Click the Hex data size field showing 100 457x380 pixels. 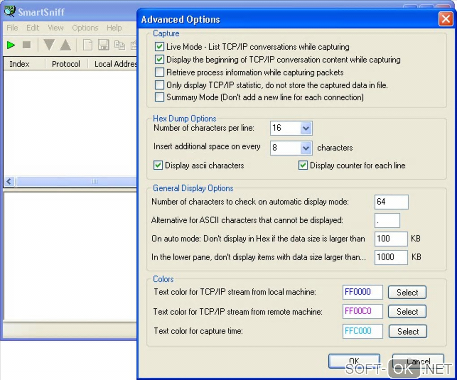(391, 239)
